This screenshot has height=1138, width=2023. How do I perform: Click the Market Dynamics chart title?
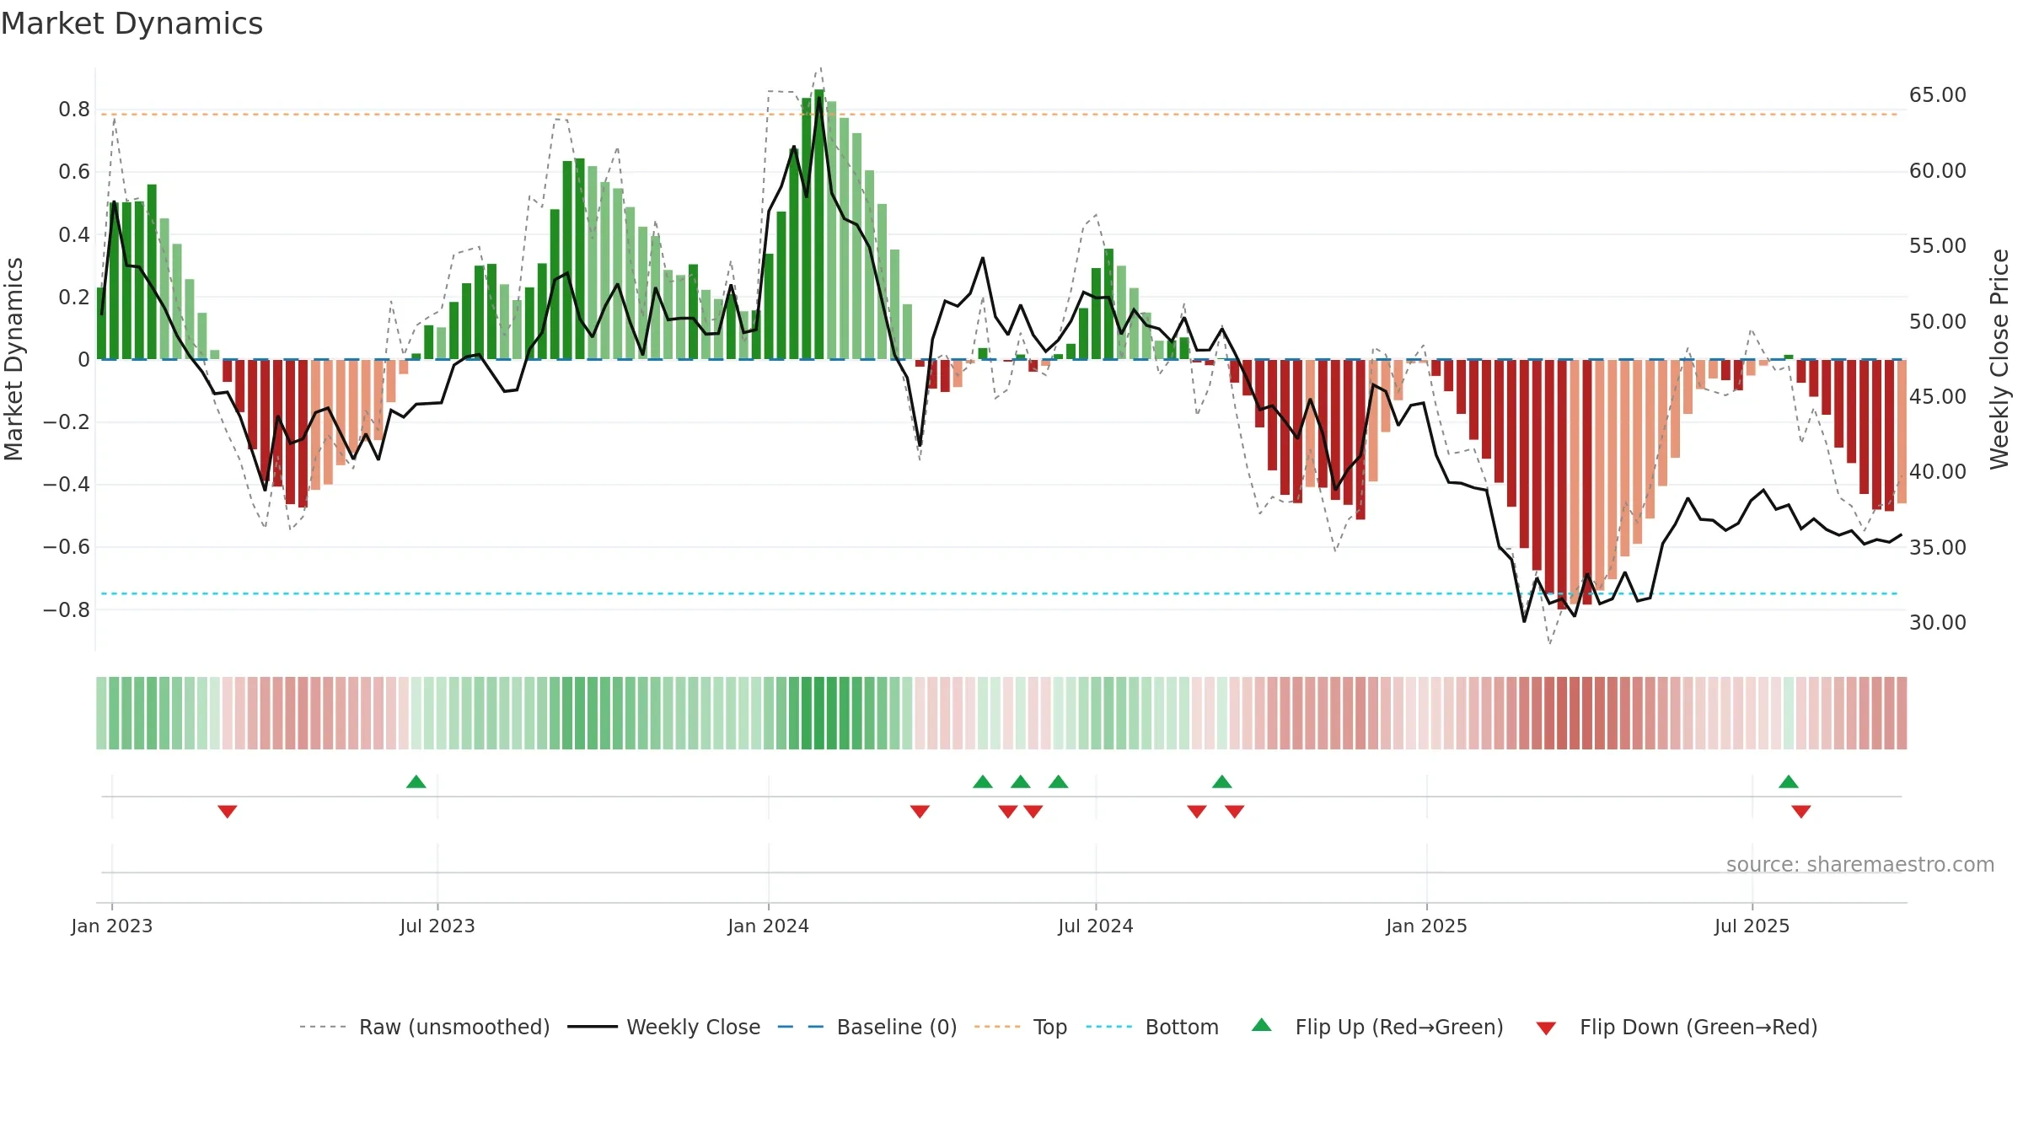click(131, 24)
